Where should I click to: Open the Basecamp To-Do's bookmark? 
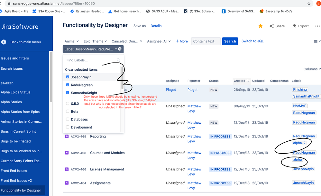(x=276, y=11)
